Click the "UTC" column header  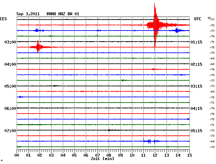tap(197, 19)
